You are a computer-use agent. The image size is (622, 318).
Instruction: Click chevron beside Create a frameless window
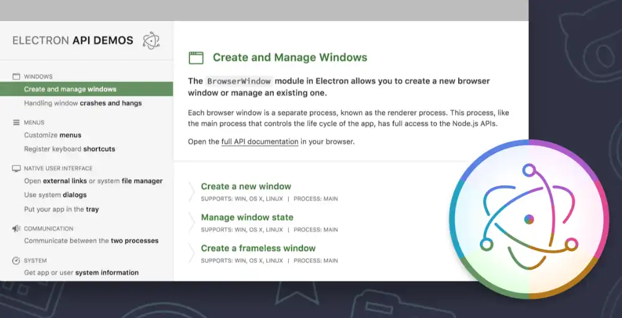(x=192, y=254)
